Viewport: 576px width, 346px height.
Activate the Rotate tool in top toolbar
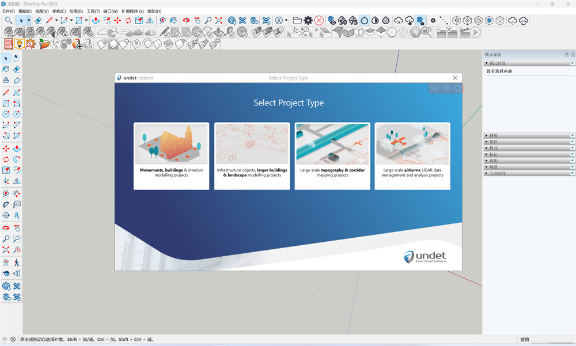[x=128, y=21]
